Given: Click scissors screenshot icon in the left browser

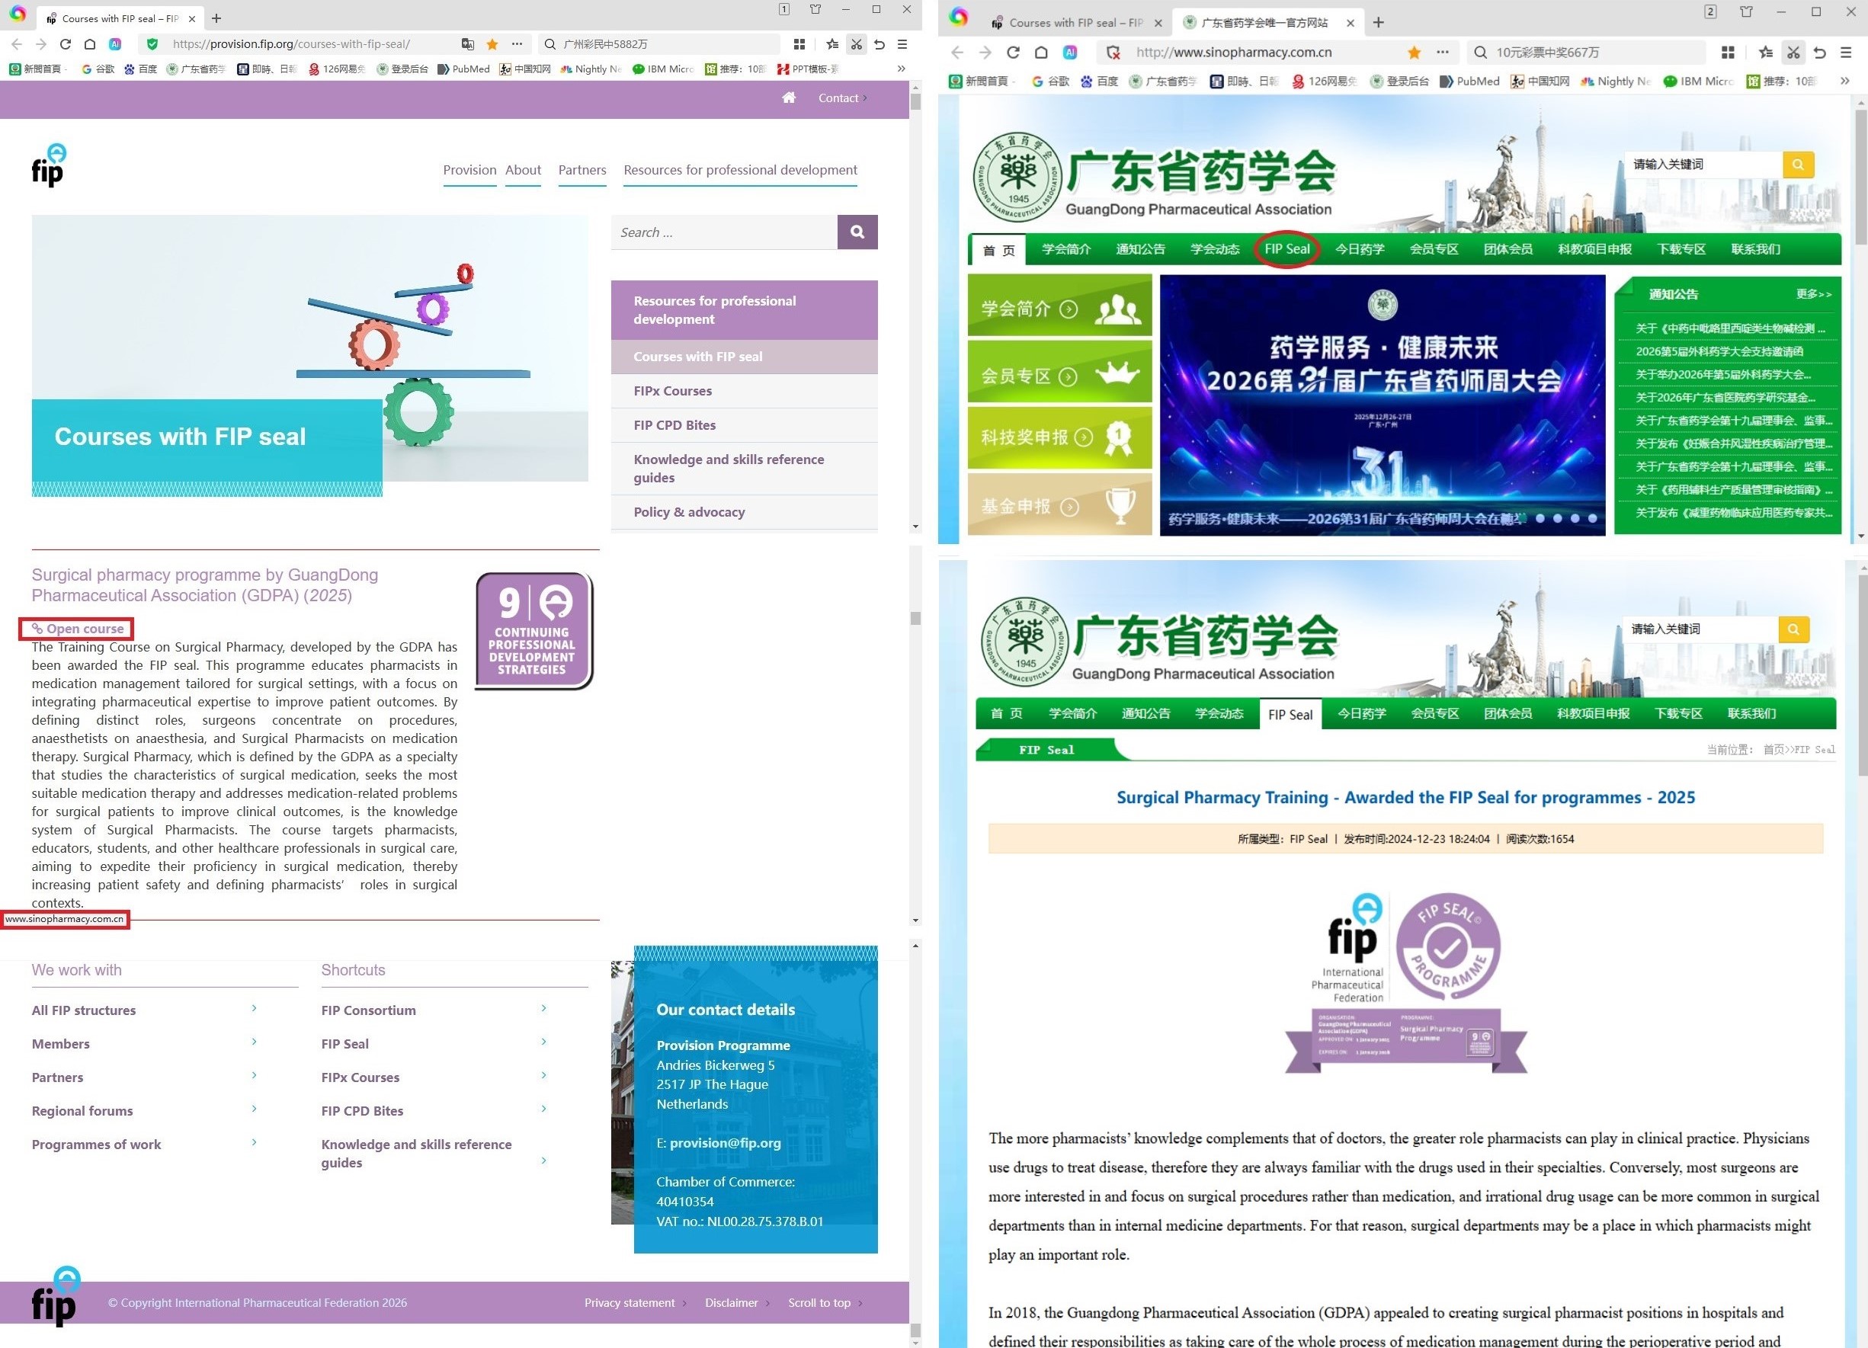Looking at the screenshot, I should (x=857, y=44).
